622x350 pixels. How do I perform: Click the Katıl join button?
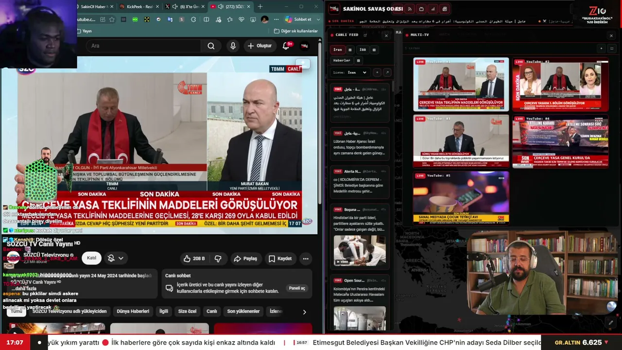tap(91, 258)
